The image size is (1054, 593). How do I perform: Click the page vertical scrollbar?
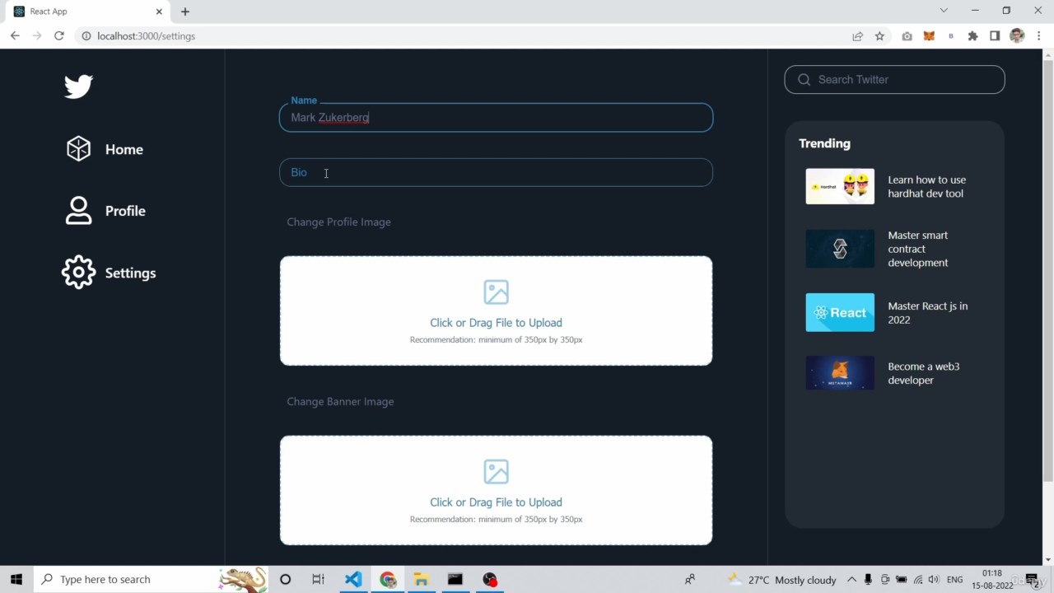[1048, 272]
